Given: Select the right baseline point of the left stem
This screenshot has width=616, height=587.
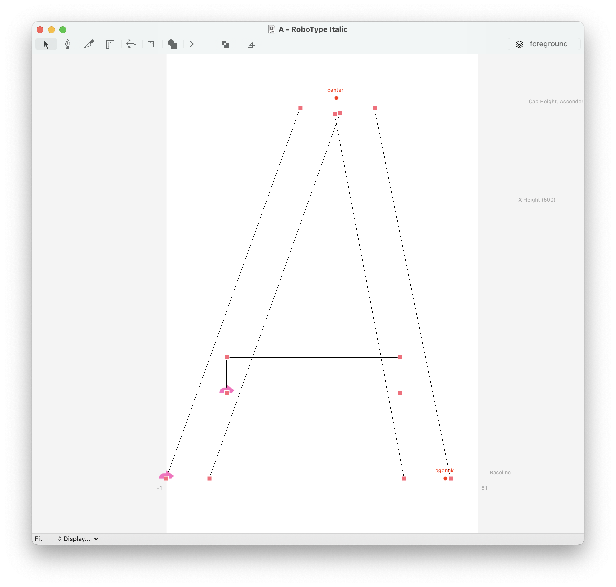Looking at the screenshot, I should pos(209,479).
